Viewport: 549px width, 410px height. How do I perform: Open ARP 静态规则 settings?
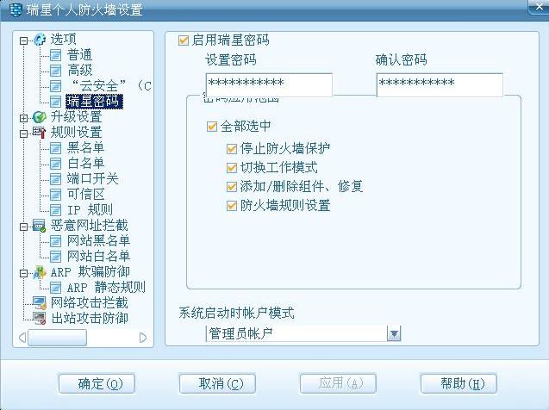[x=106, y=288]
